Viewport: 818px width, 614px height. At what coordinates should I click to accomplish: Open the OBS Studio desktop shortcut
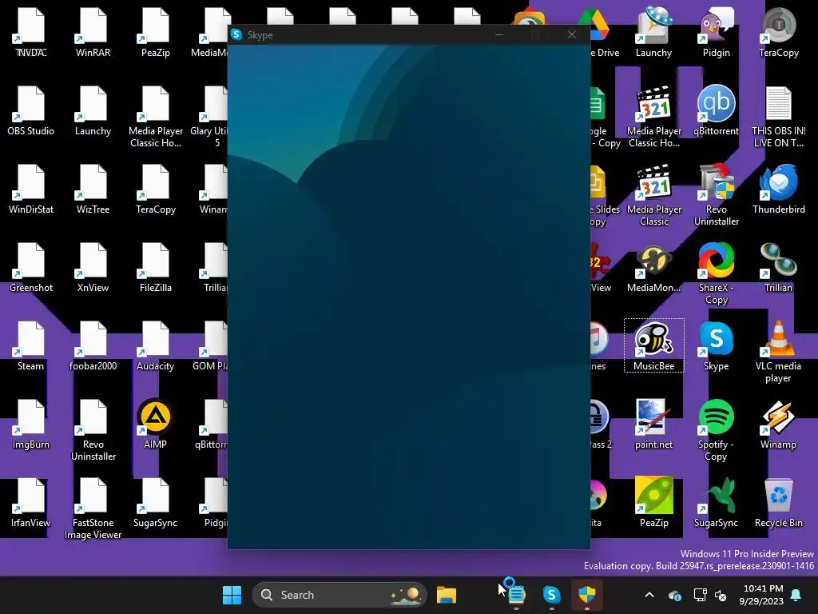[x=31, y=110]
